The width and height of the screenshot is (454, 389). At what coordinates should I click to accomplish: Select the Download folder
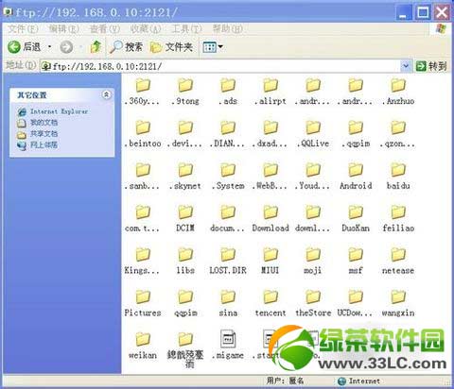click(271, 218)
